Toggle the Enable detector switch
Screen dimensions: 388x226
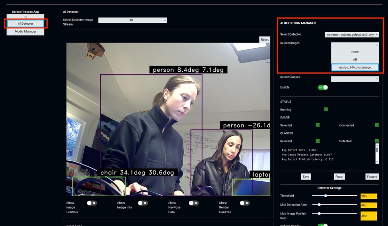click(x=323, y=87)
